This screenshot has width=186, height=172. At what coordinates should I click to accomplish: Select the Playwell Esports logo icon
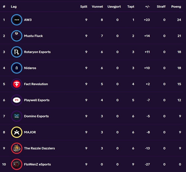(17, 100)
